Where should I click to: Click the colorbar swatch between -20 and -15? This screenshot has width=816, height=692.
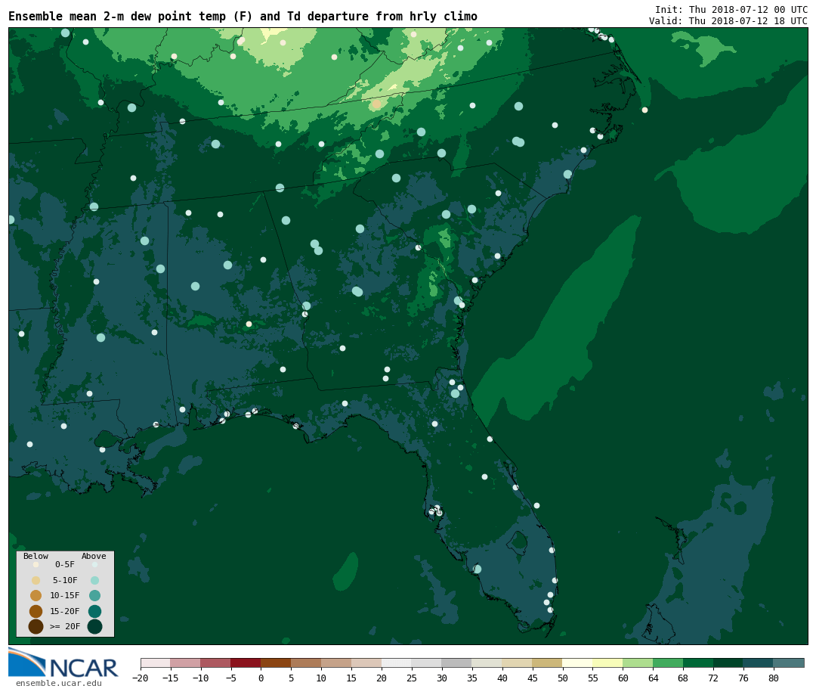(x=156, y=663)
